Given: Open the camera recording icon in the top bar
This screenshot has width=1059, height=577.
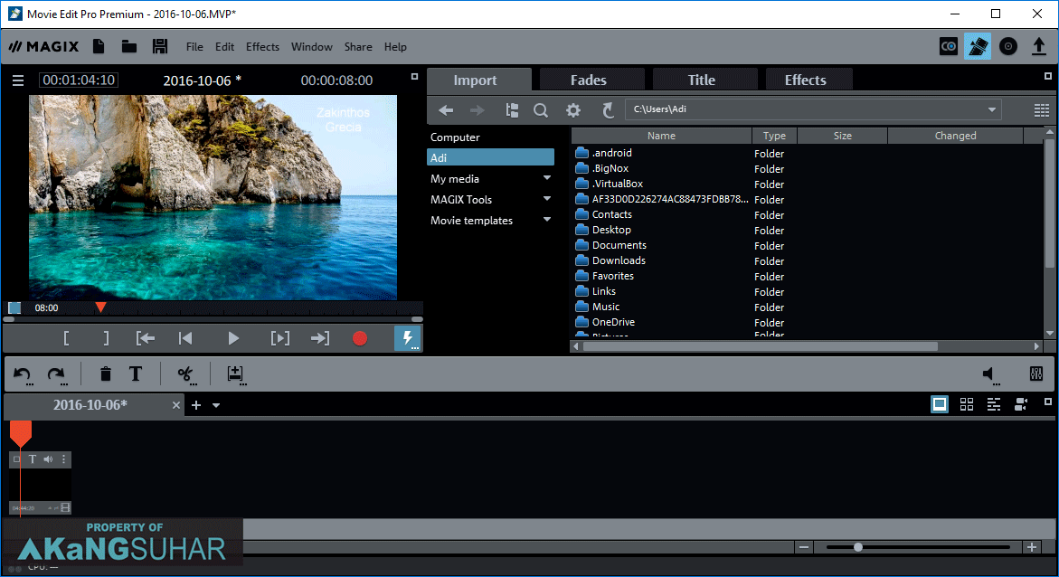Looking at the screenshot, I should click(x=949, y=47).
